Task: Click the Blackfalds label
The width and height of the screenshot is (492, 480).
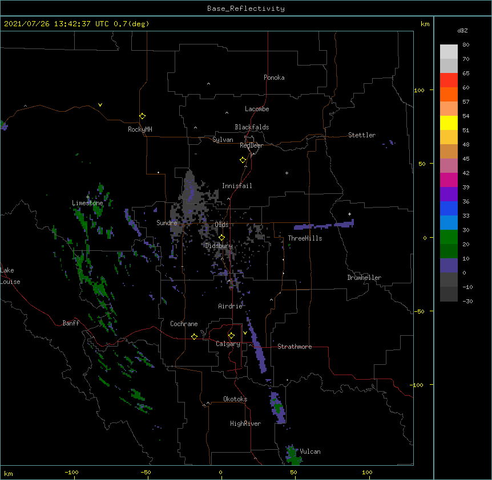Action: point(252,127)
